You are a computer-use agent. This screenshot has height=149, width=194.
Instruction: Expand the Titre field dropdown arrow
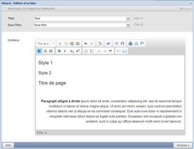(128, 18)
